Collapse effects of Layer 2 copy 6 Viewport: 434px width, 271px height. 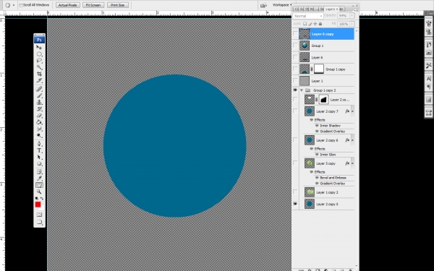[x=352, y=140]
